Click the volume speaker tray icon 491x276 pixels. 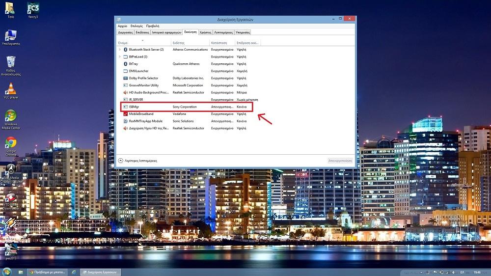(453, 272)
